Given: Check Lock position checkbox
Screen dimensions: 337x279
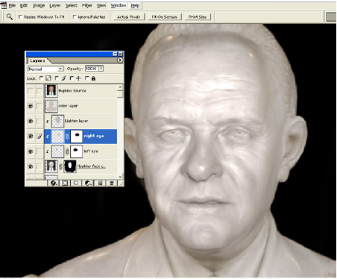Looking at the screenshot, I should pyautogui.click(x=72, y=78).
